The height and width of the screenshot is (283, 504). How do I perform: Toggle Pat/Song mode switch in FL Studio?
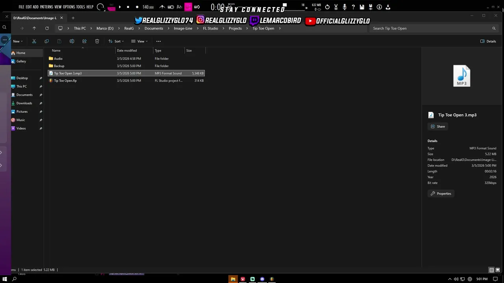[111, 7]
